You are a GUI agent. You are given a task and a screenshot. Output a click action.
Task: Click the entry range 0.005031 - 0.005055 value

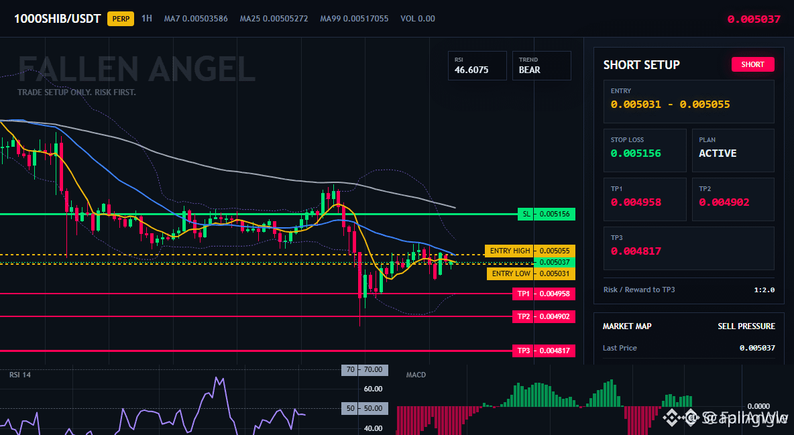click(x=670, y=105)
